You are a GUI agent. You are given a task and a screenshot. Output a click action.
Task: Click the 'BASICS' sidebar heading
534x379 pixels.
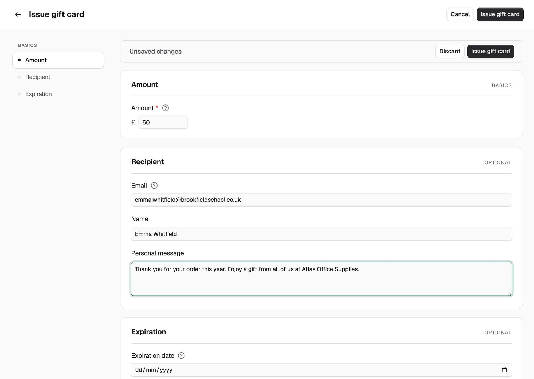click(x=28, y=45)
